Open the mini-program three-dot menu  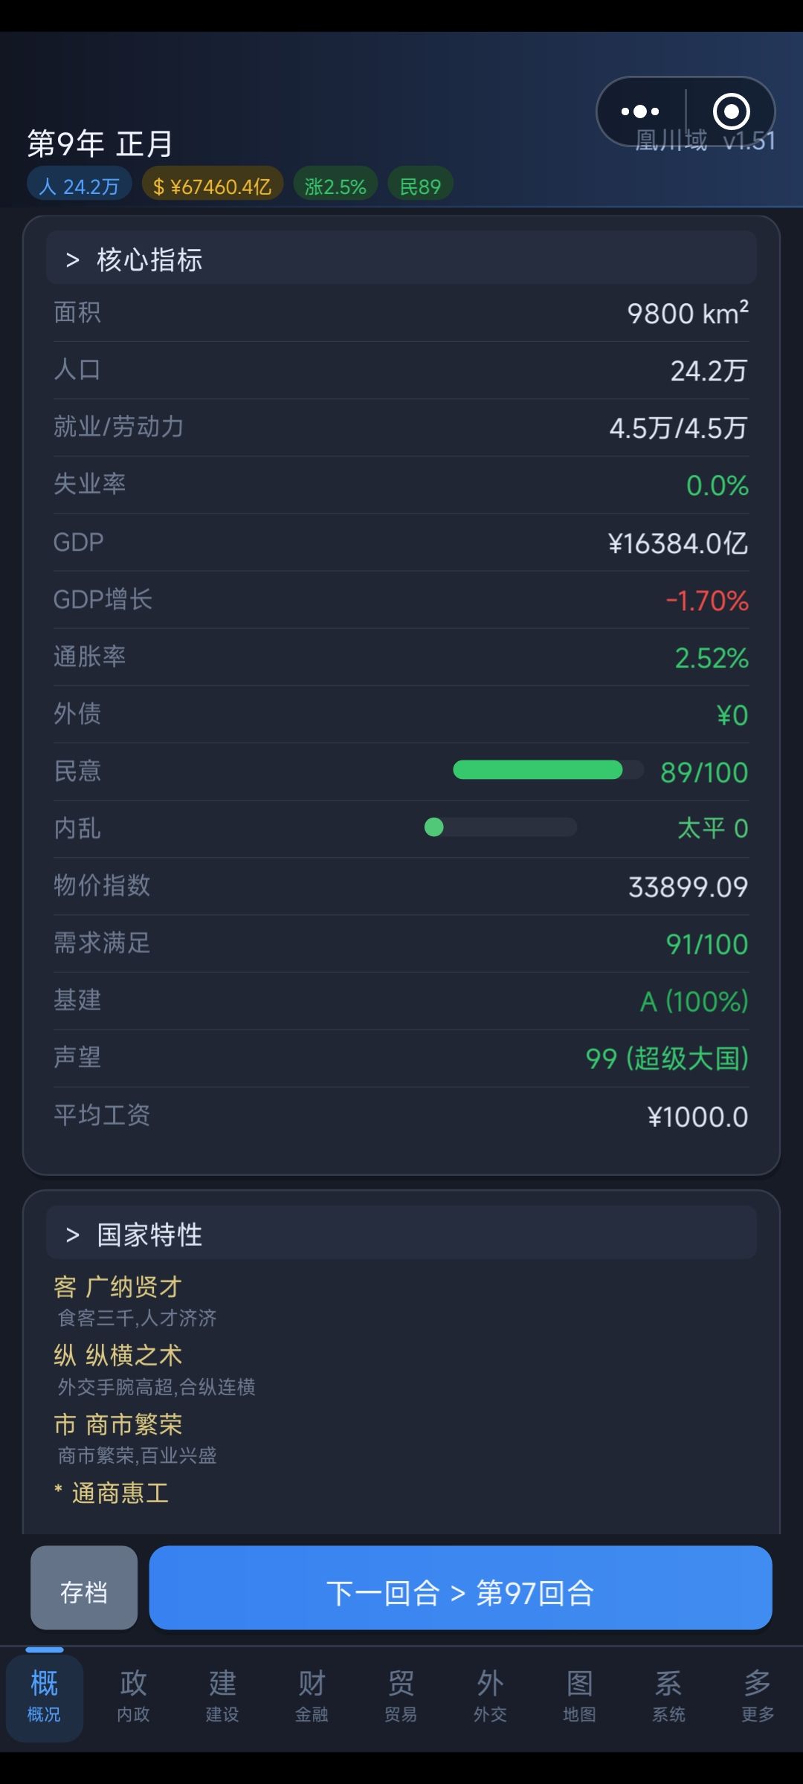point(640,112)
